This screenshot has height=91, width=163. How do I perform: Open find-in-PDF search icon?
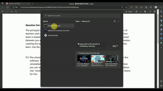point(16,11)
